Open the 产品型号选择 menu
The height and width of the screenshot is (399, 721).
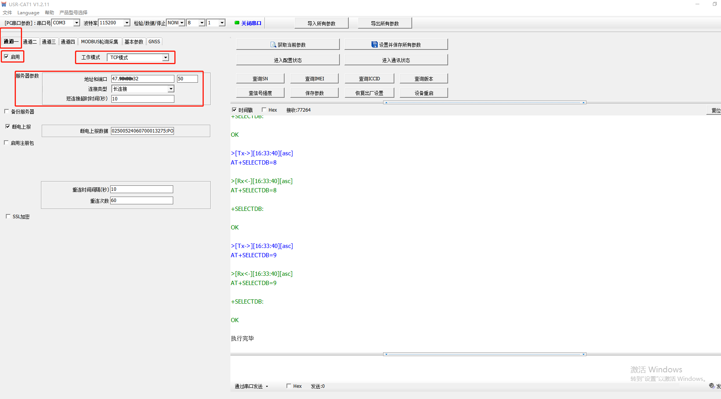pos(73,13)
